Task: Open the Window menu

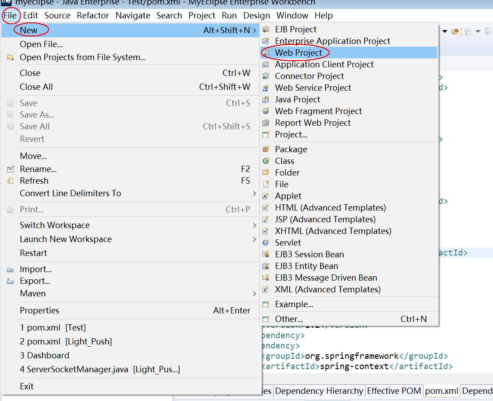Action: [x=292, y=15]
